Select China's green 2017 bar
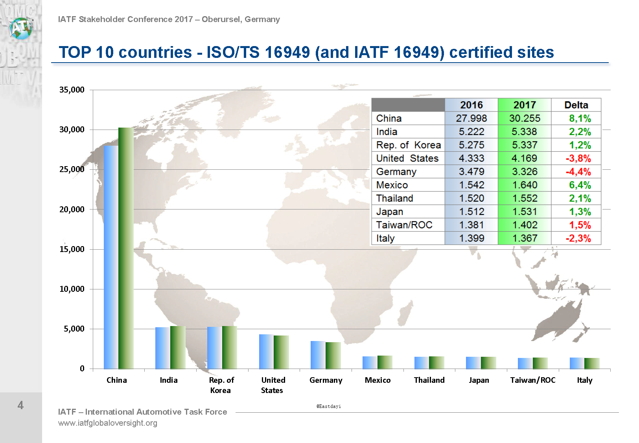Screen dimensions: 639x443 pyautogui.click(x=126, y=248)
